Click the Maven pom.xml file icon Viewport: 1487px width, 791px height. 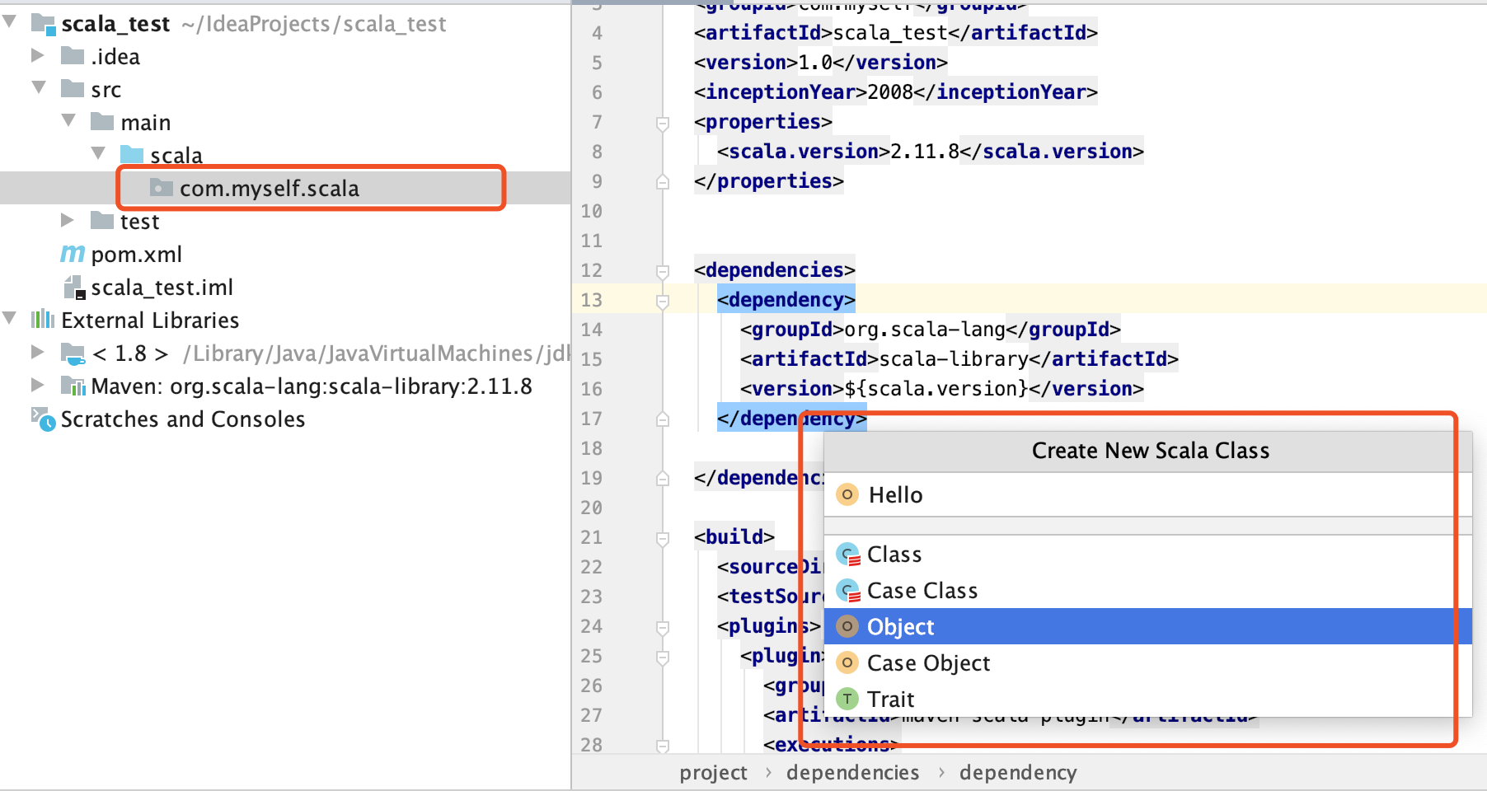[73, 255]
